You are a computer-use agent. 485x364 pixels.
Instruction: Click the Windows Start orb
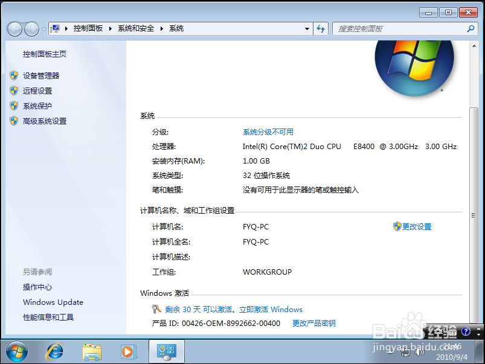pyautogui.click(x=17, y=352)
